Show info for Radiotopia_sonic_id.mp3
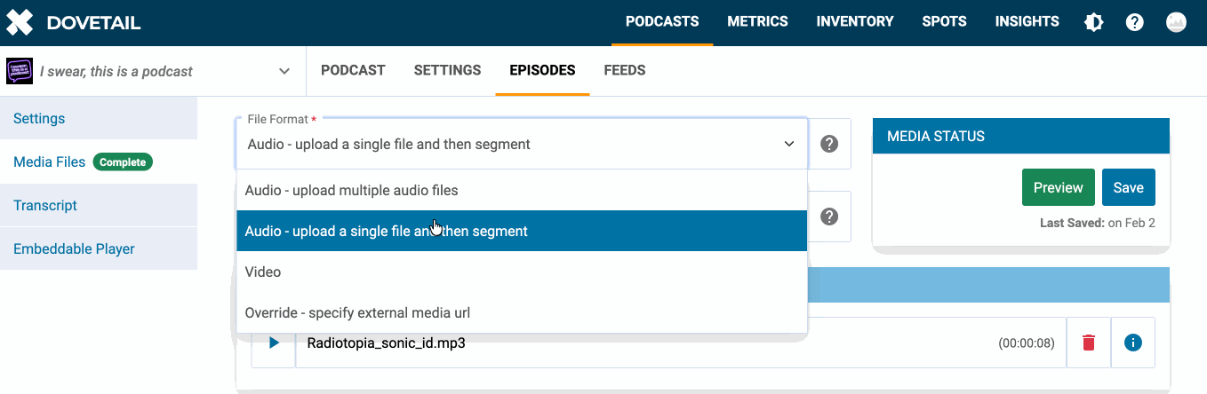 click(1132, 343)
